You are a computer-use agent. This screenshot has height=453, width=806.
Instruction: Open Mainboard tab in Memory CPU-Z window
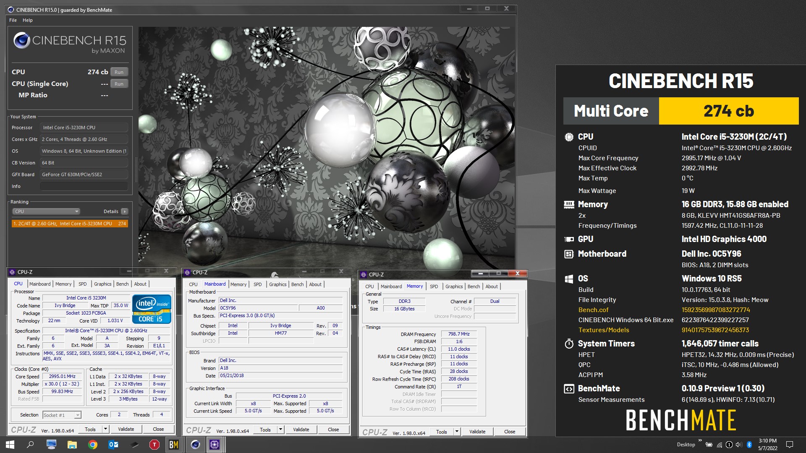click(391, 286)
